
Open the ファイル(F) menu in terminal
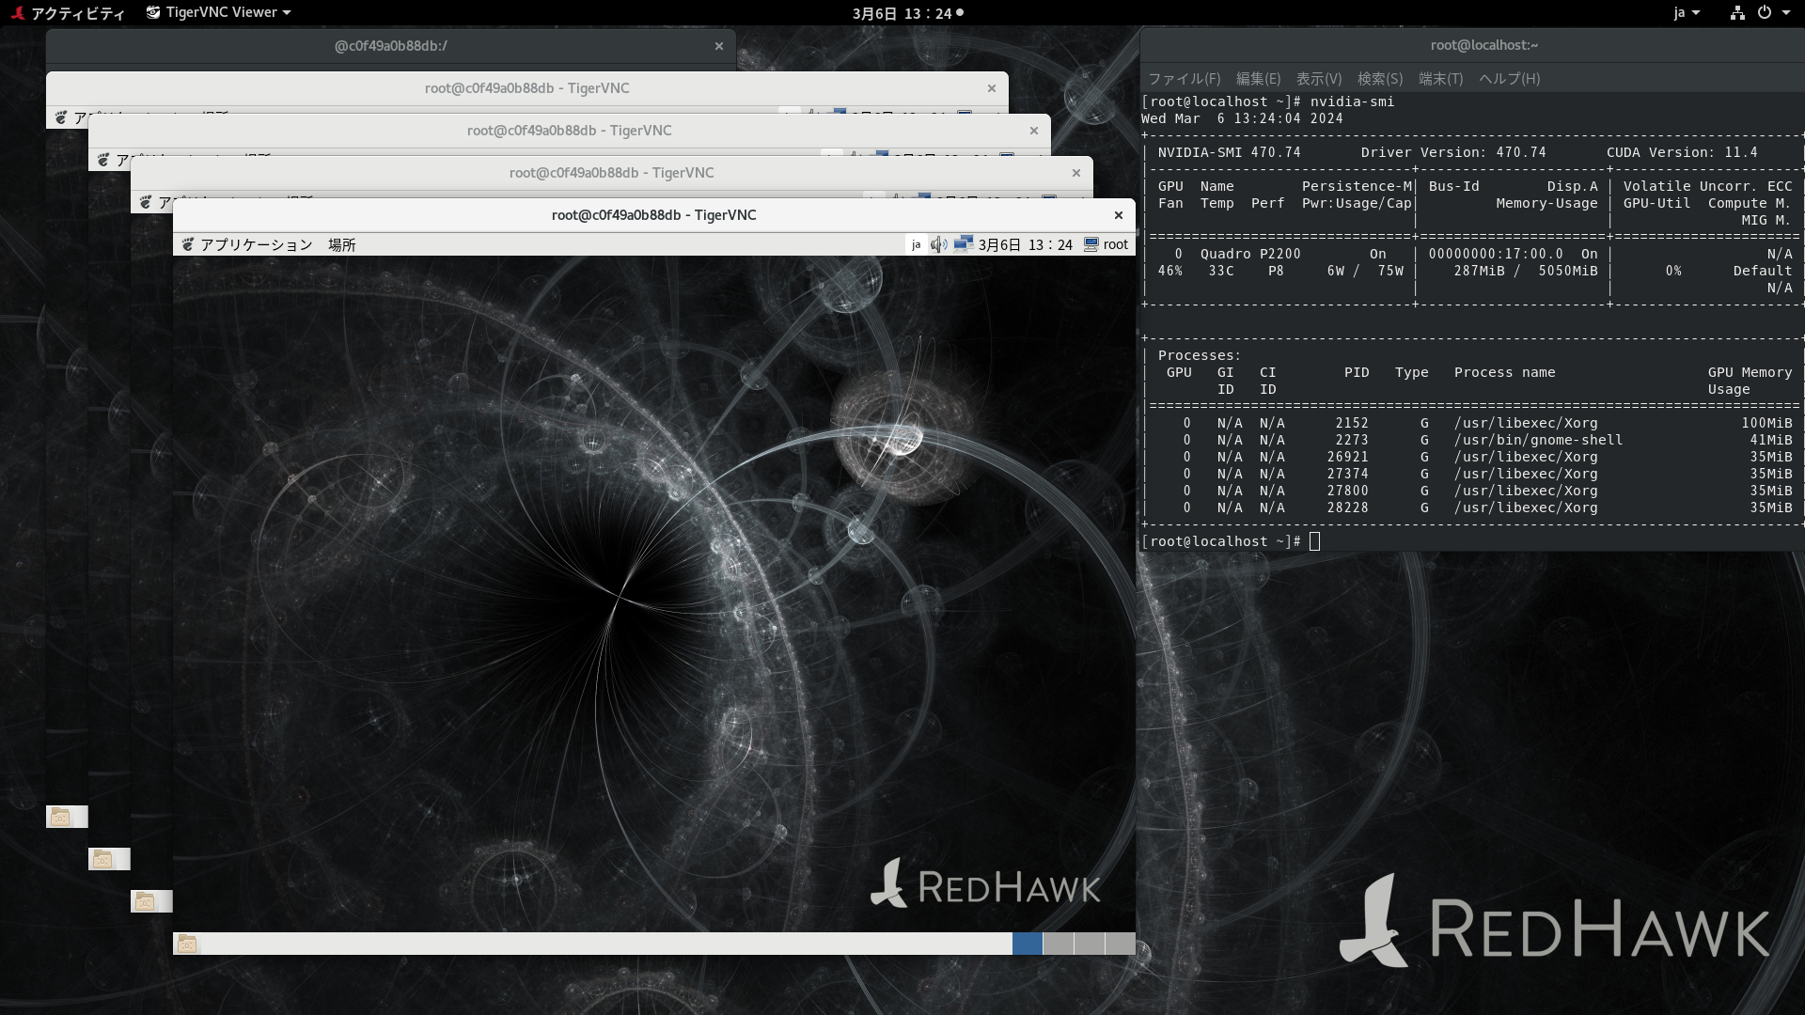click(x=1184, y=79)
